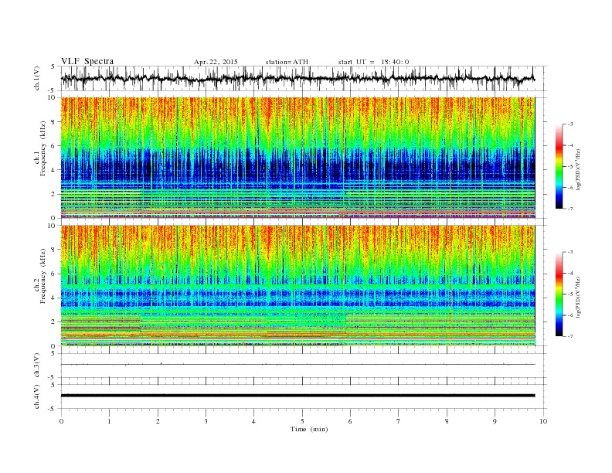Click the ch.1 spectrogram panel
This screenshot has height=473, width=612.
[x=297, y=158]
